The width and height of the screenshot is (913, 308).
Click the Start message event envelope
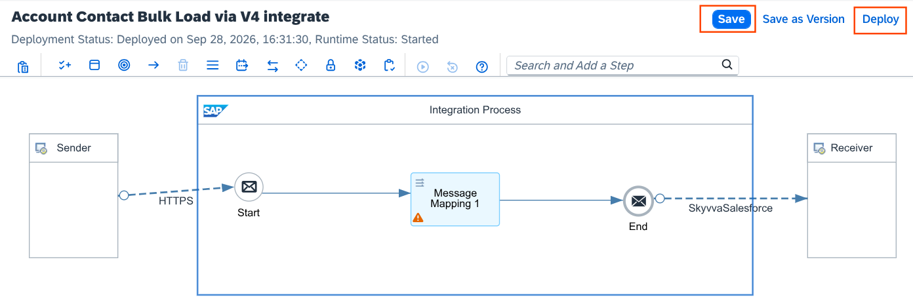click(x=249, y=187)
